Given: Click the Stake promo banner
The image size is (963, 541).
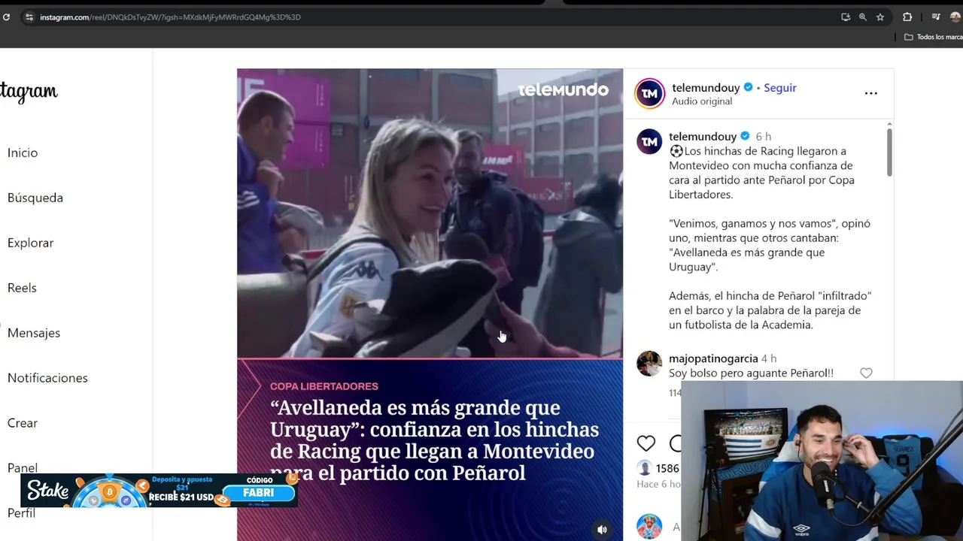Looking at the screenshot, I should [159, 491].
